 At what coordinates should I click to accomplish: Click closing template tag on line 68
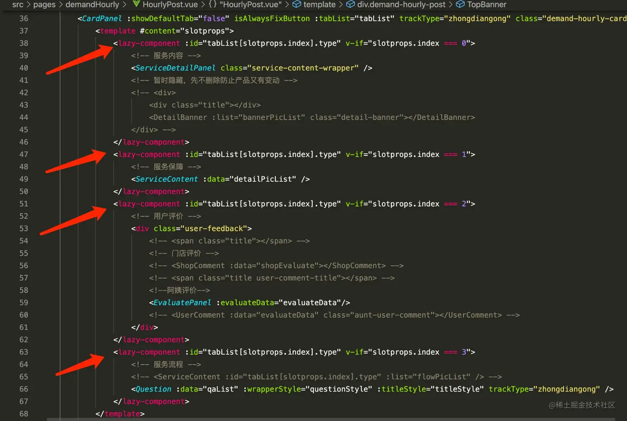pyautogui.click(x=120, y=414)
